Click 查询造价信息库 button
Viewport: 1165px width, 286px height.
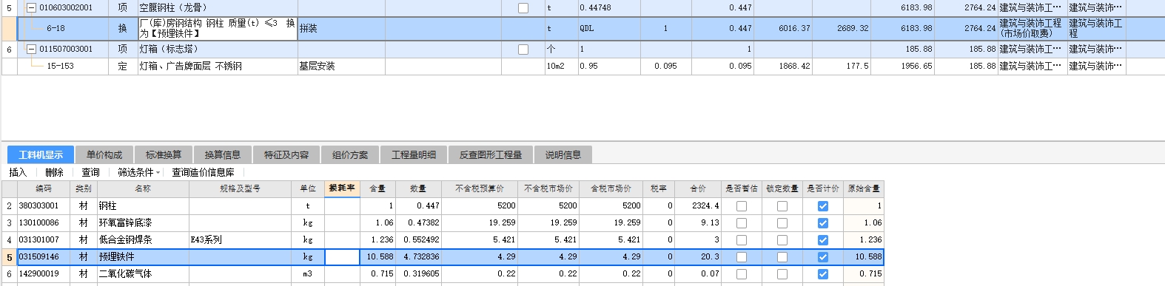[203, 172]
